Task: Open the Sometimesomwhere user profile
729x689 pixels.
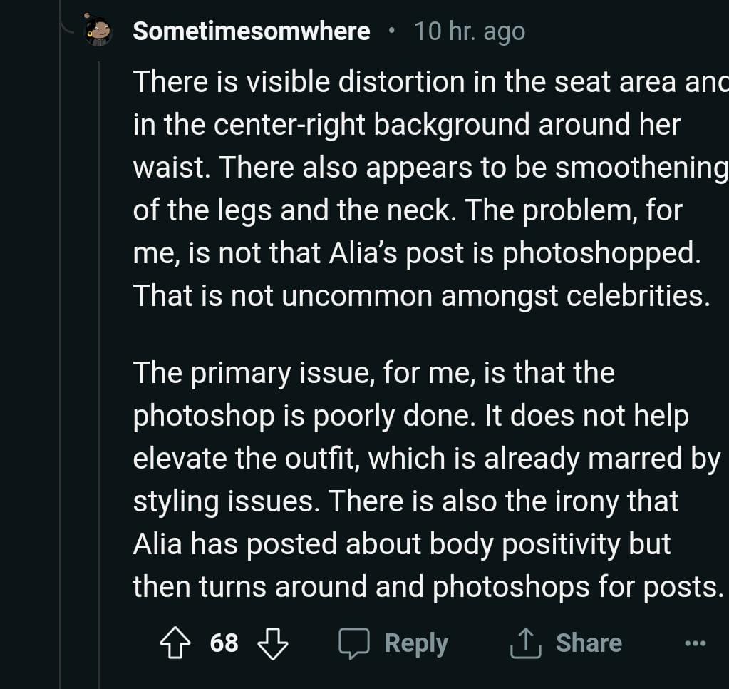Action: tap(251, 31)
